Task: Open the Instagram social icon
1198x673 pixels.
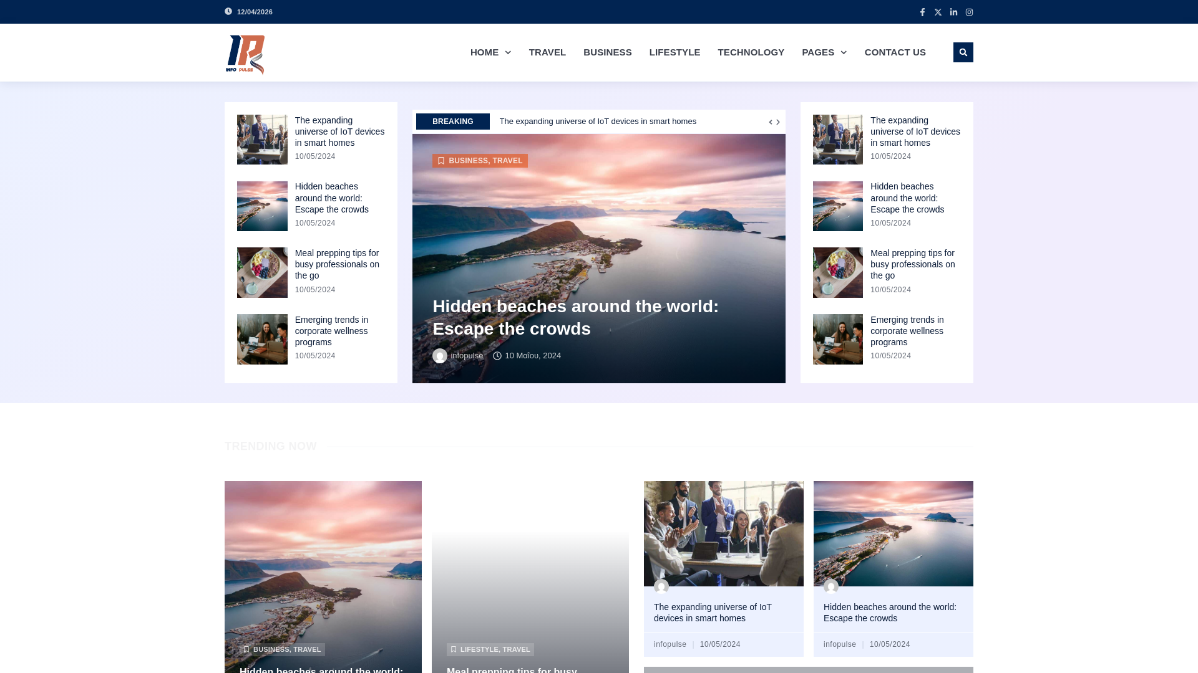Action: click(x=969, y=12)
